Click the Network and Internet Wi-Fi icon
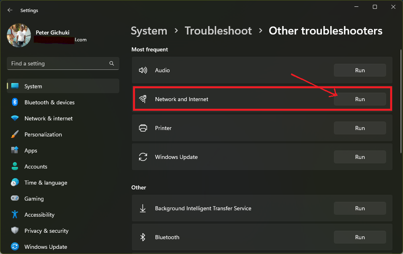The height and width of the screenshot is (254, 403). click(x=143, y=99)
